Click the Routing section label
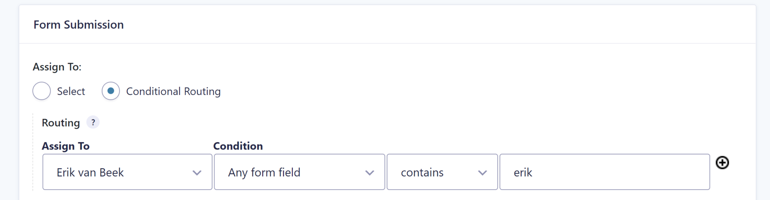The image size is (770, 200). (61, 123)
